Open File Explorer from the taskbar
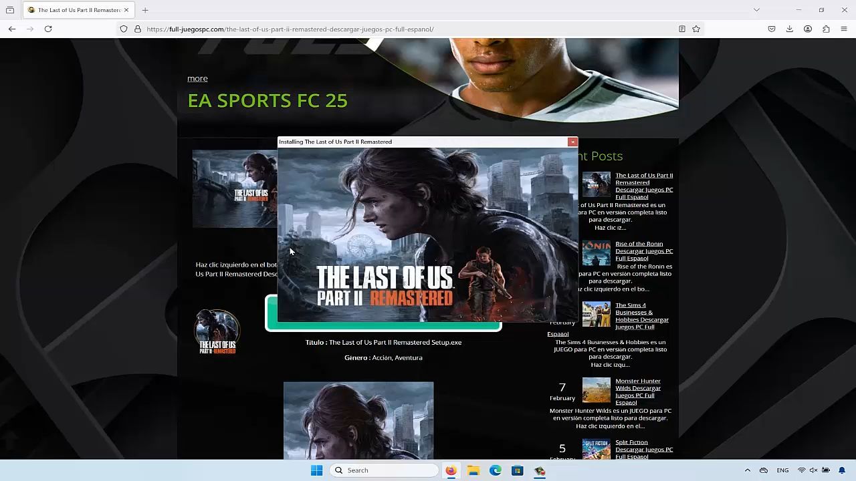This screenshot has height=481, width=856. 473,470
